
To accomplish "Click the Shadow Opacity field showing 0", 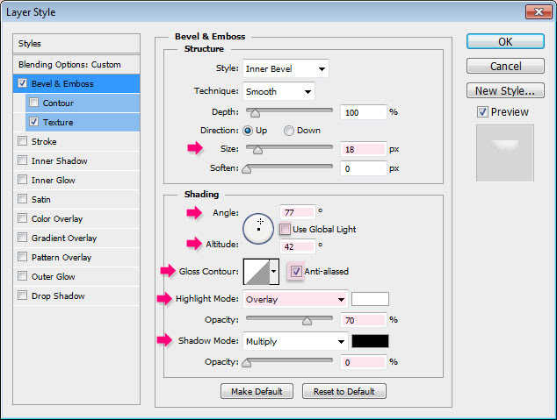I will pyautogui.click(x=363, y=362).
